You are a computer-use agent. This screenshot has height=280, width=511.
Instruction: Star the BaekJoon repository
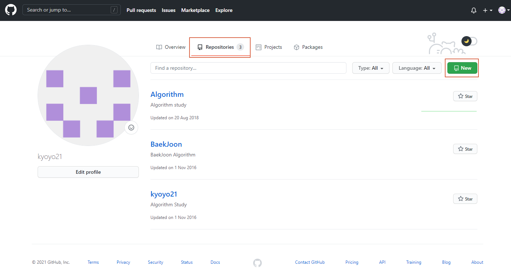(x=465, y=149)
